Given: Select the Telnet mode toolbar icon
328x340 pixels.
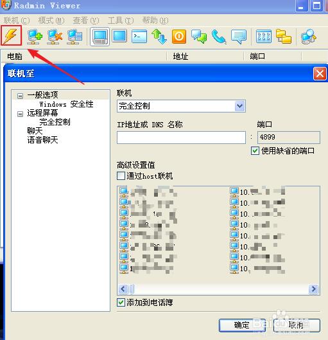Looking at the screenshot, I should [x=139, y=36].
